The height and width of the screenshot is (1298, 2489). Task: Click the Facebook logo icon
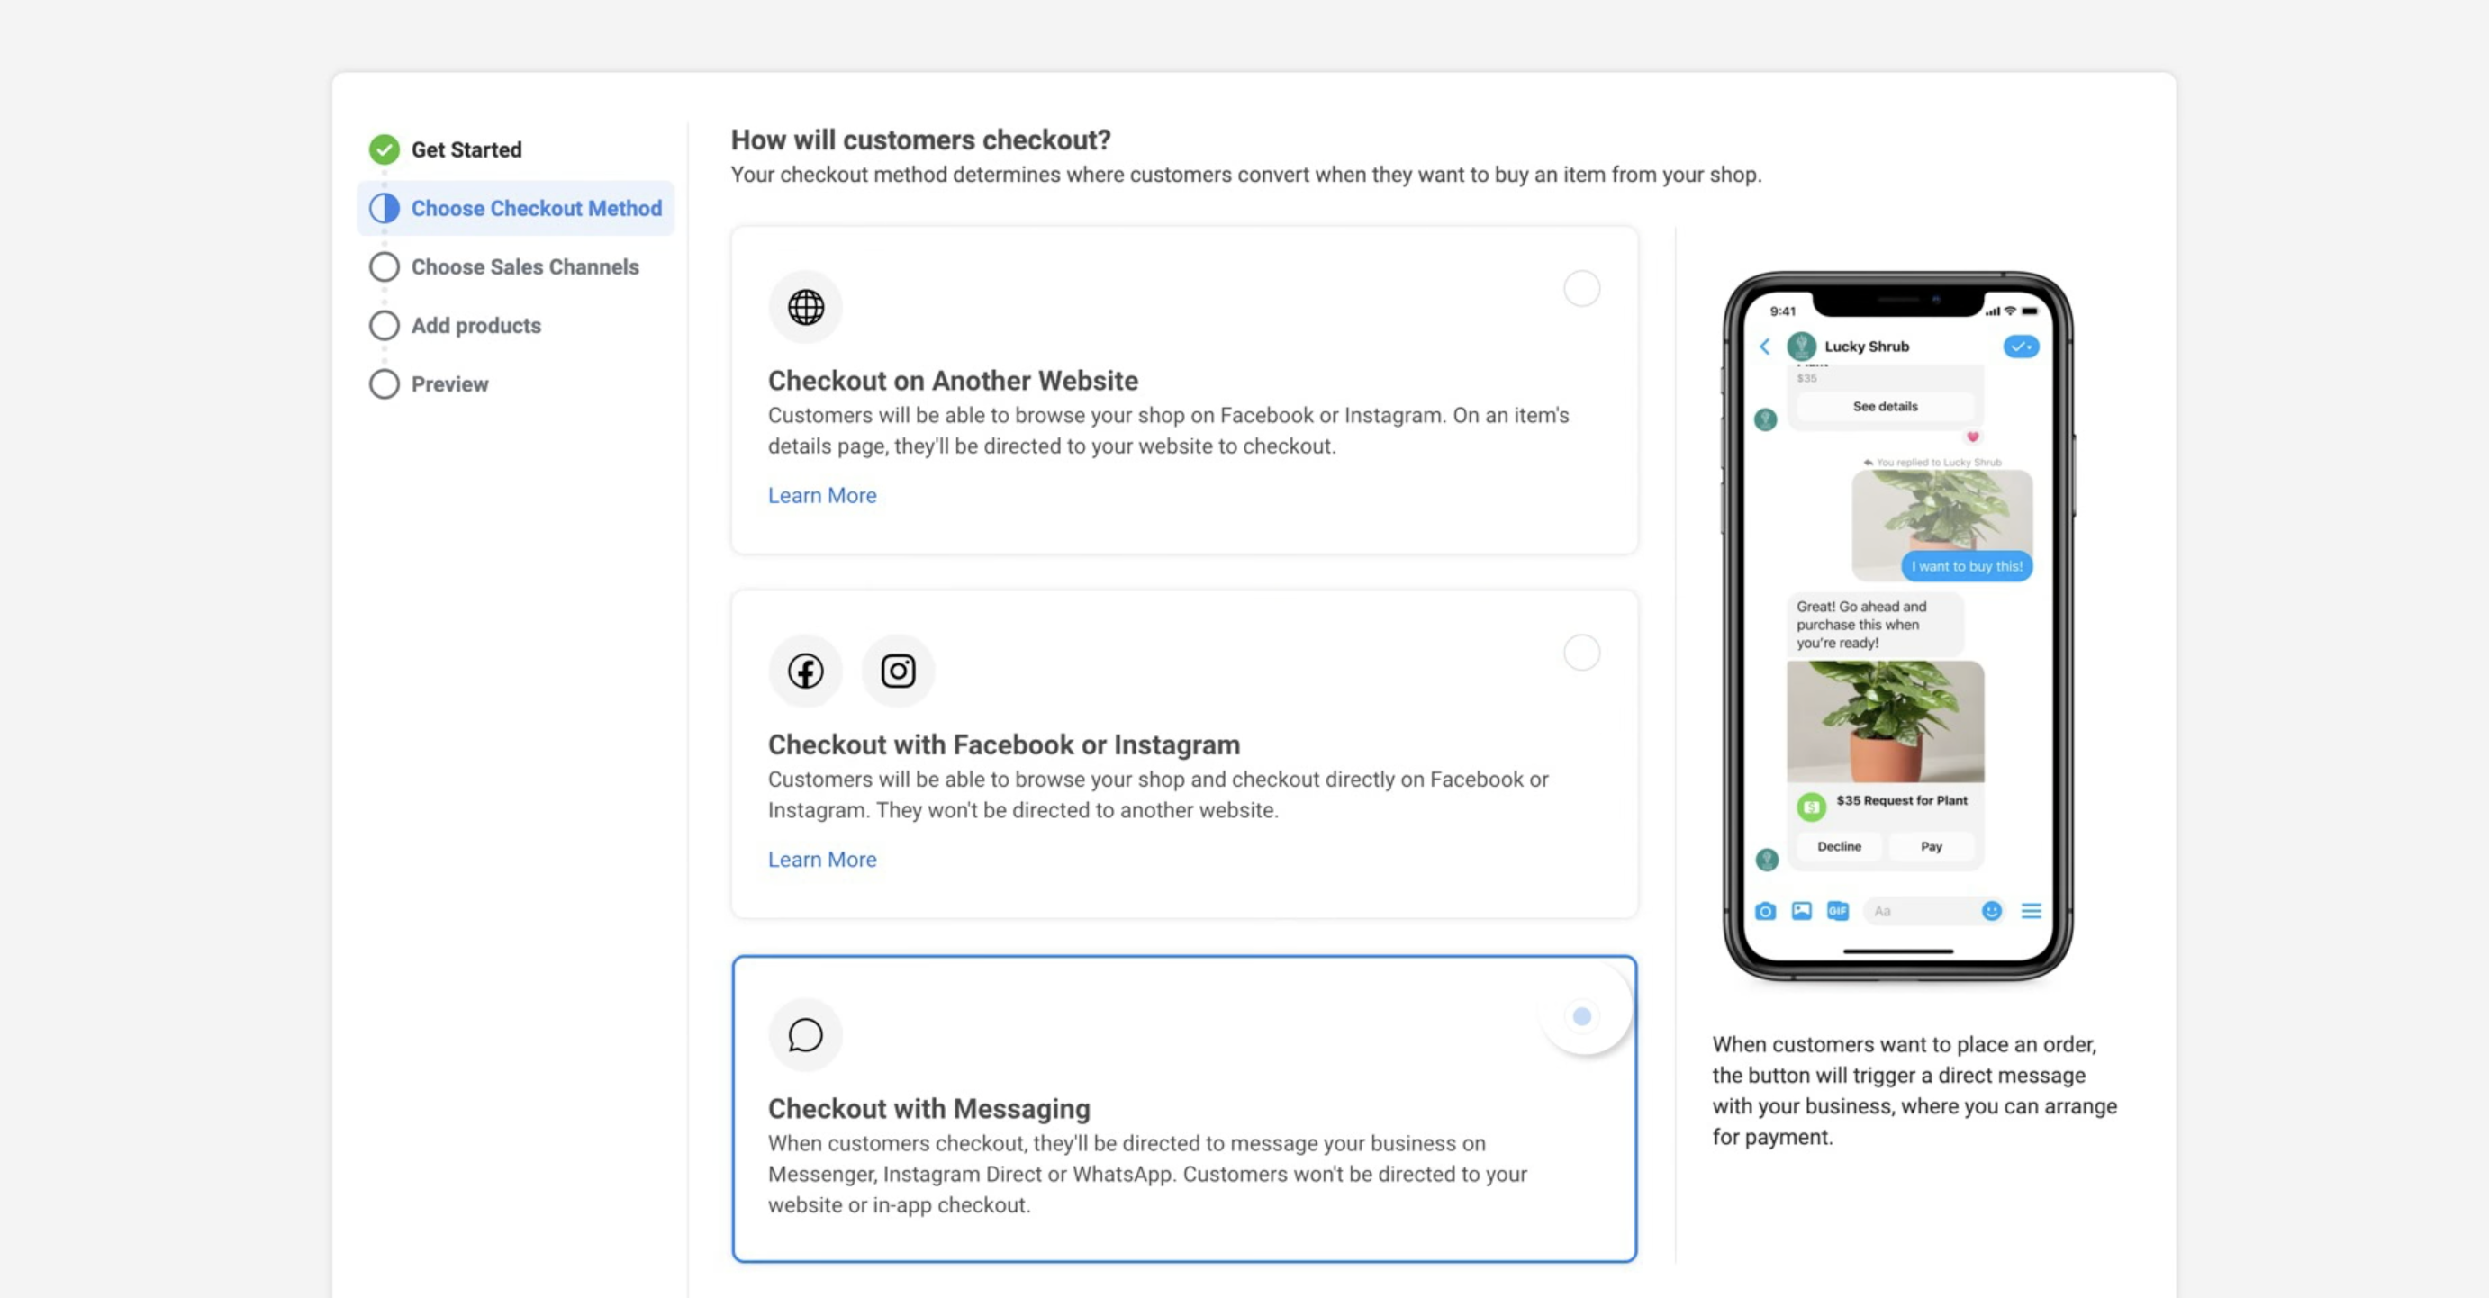tap(805, 672)
